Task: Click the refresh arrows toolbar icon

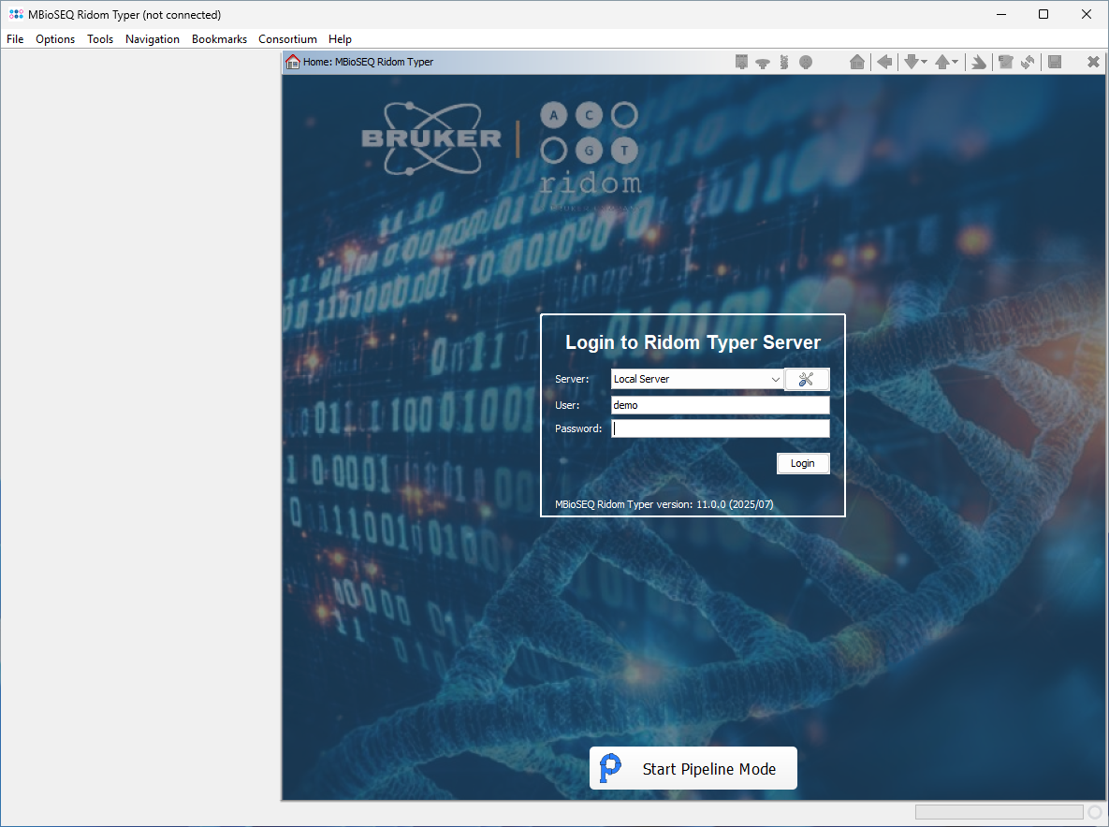Action: coord(1028,62)
